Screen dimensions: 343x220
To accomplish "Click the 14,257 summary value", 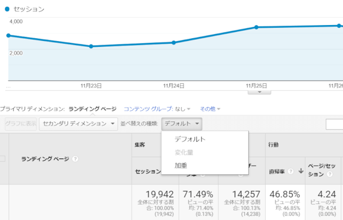I will click(x=246, y=194).
